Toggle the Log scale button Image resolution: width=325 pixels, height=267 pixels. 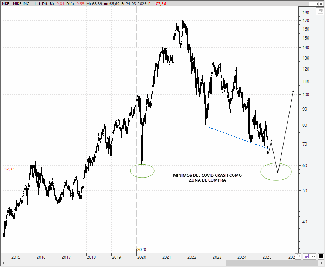pyautogui.click(x=319, y=11)
